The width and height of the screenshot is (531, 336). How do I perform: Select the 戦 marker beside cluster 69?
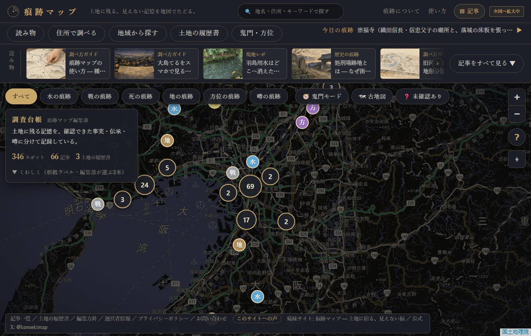[x=233, y=172]
